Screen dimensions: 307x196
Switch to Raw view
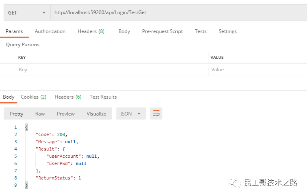(40, 114)
